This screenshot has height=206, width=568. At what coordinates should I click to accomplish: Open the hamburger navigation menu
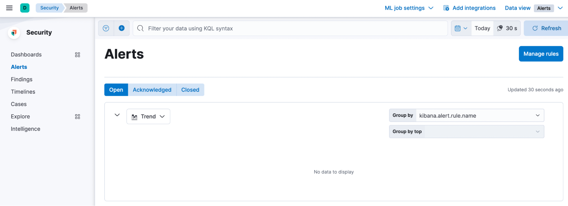click(x=9, y=8)
